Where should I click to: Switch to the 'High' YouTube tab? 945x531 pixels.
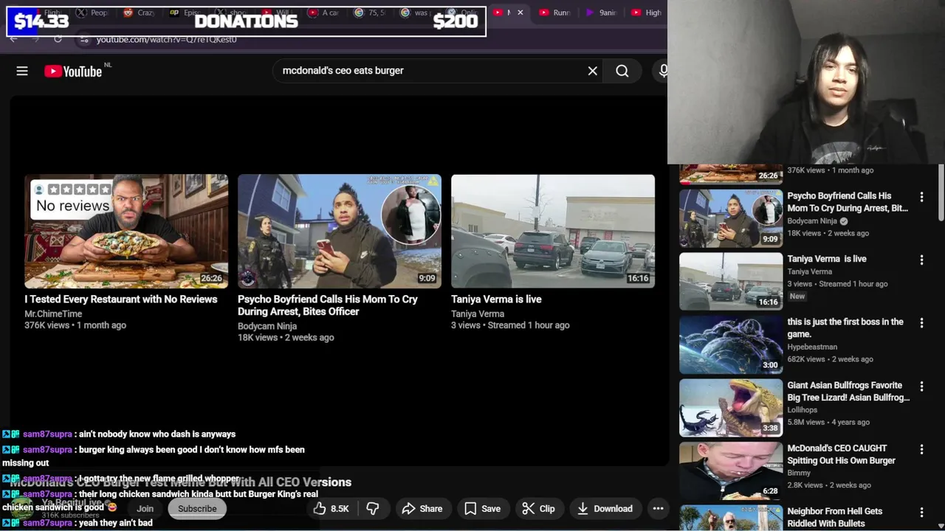click(647, 13)
